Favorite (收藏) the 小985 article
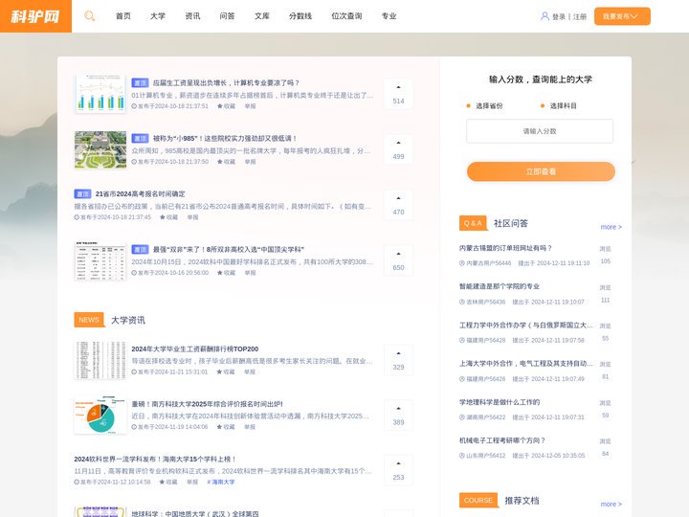This screenshot has height=517, width=689. click(x=226, y=162)
